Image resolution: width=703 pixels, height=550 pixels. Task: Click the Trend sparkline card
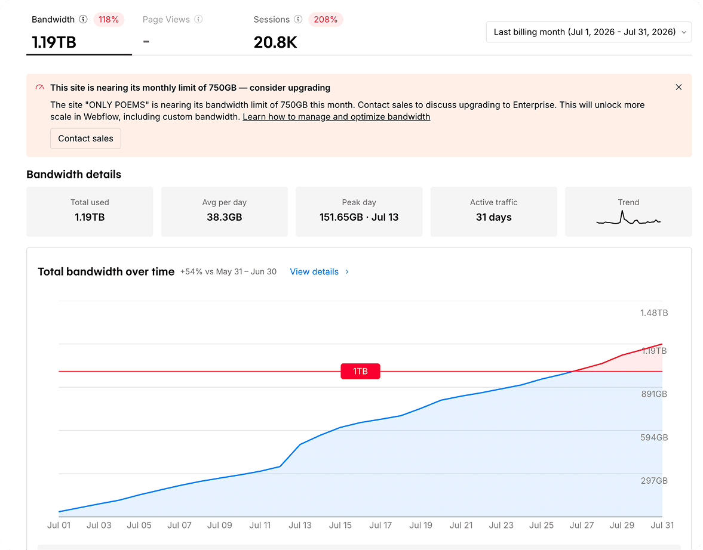click(628, 211)
